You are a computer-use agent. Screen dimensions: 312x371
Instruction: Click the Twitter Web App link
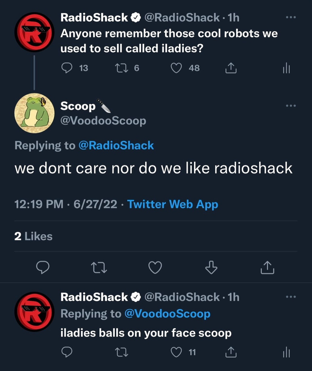tap(173, 204)
